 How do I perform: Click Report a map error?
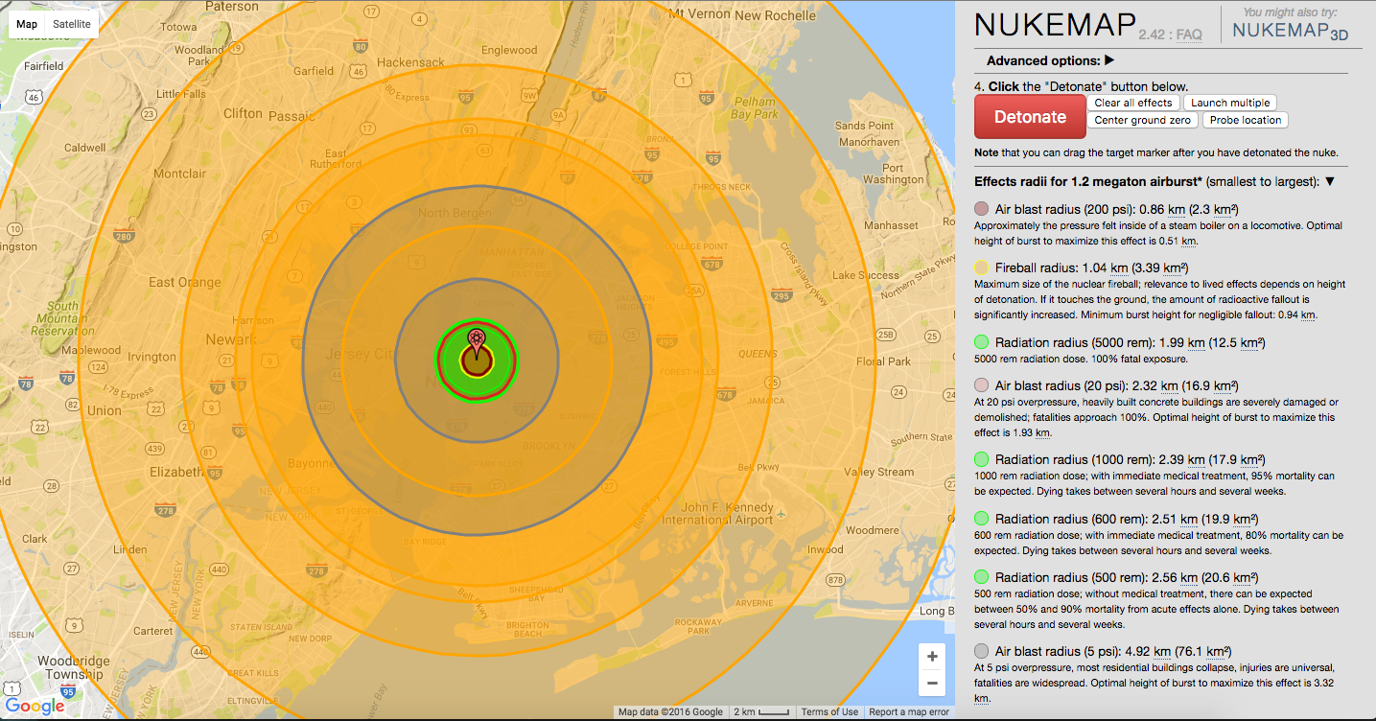click(x=909, y=712)
